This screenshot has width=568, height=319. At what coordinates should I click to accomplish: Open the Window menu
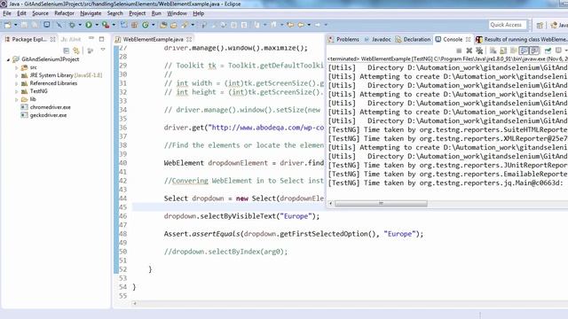point(177,13)
